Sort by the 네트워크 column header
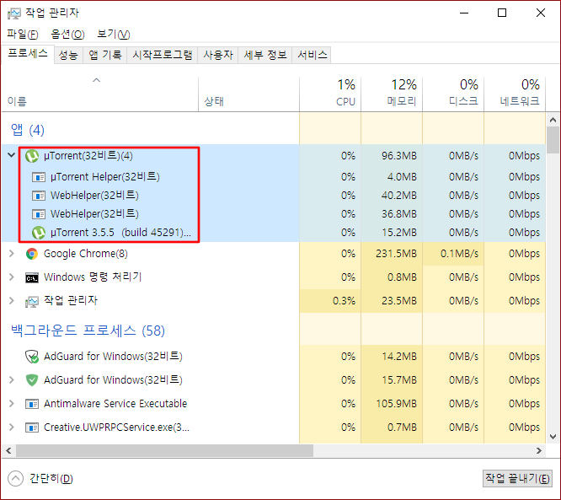Screen dimensions: 561x500 pos(515,94)
